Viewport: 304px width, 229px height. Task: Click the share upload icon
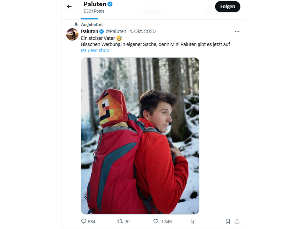[x=237, y=221]
